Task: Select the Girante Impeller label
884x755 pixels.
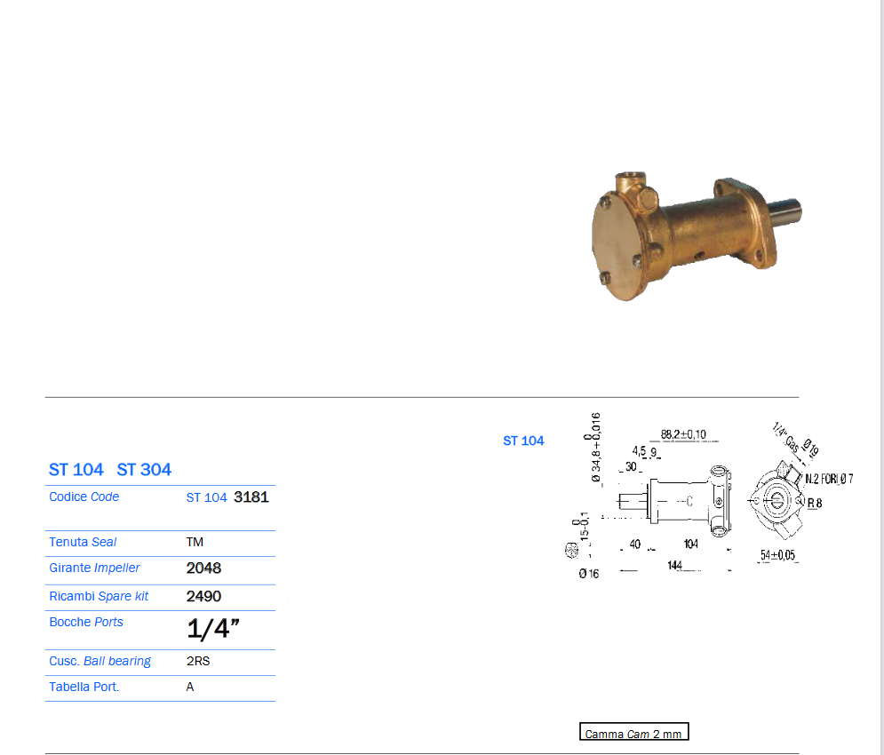Action: [x=94, y=568]
